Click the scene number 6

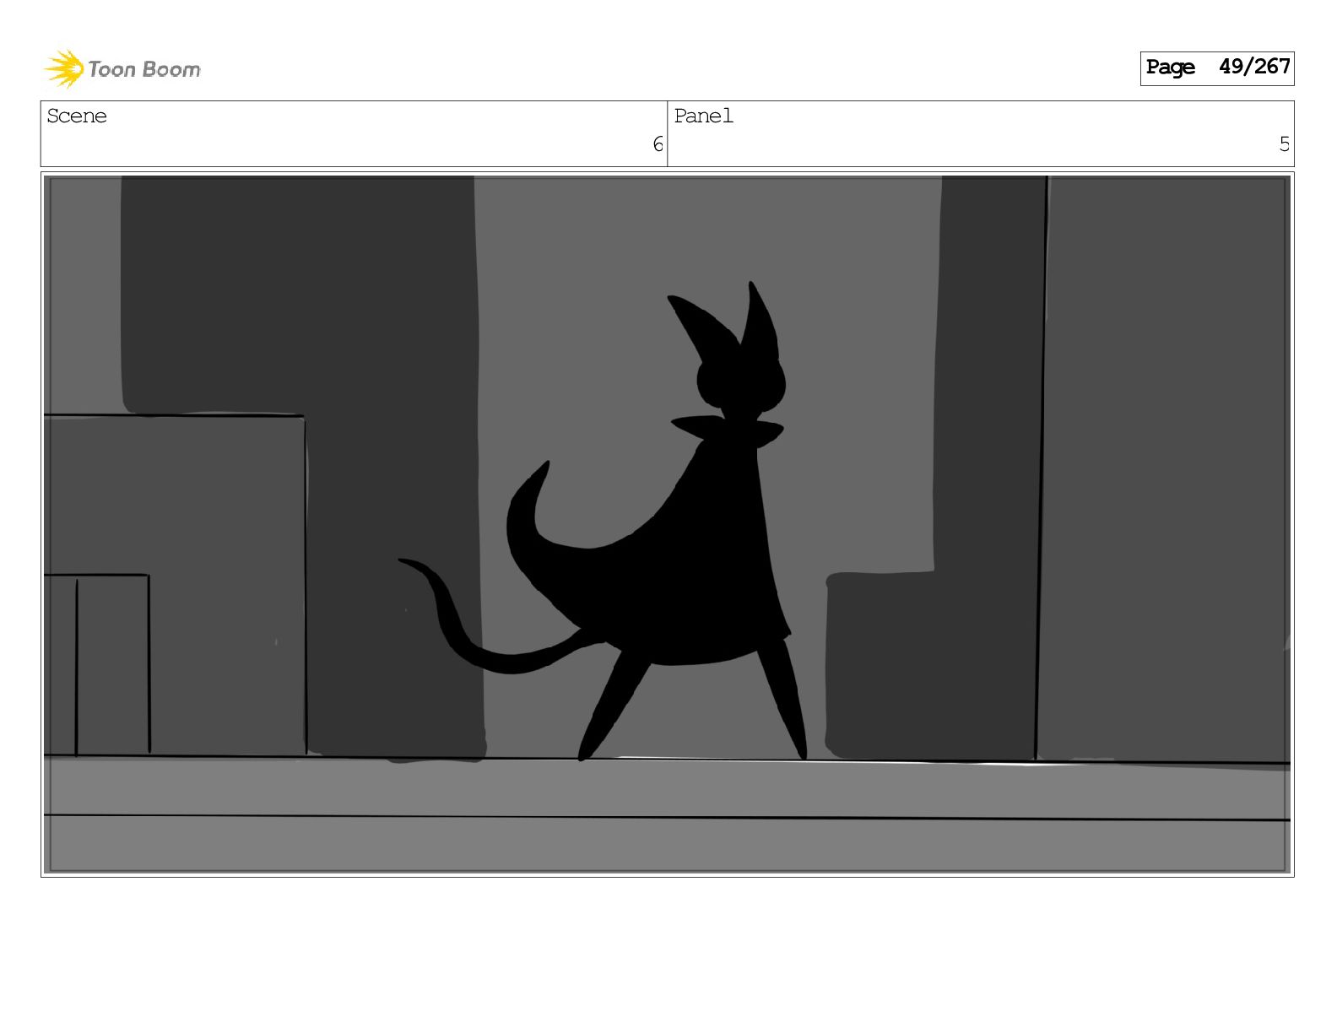[x=658, y=144]
